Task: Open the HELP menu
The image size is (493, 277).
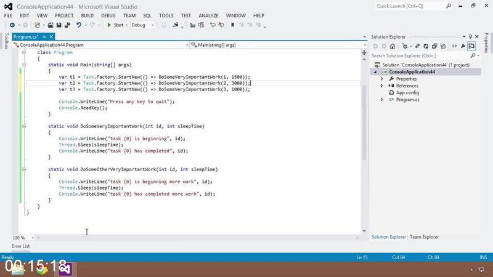Action: (259, 15)
